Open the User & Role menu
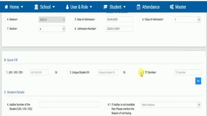The height and width of the screenshot is (116, 207). click(x=79, y=7)
